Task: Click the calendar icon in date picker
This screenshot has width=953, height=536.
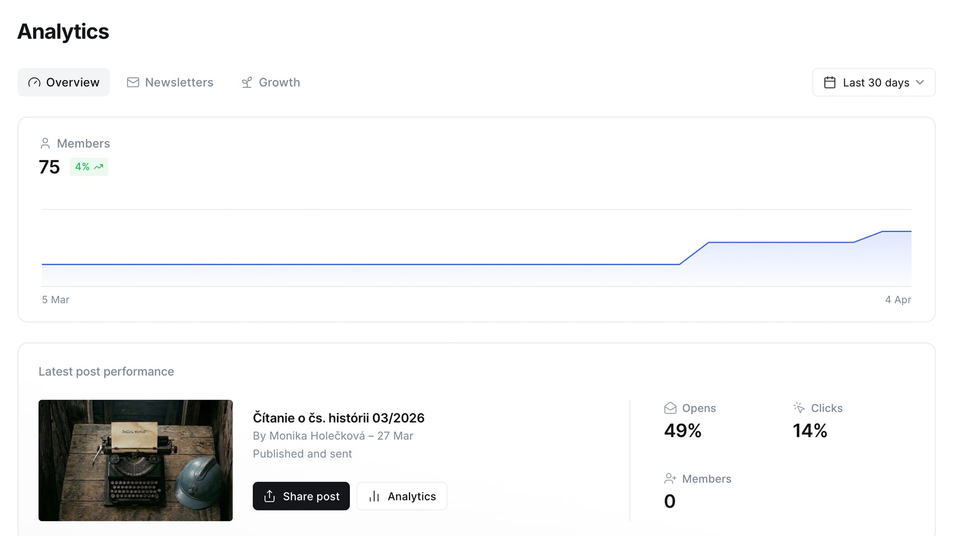Action: (x=829, y=82)
